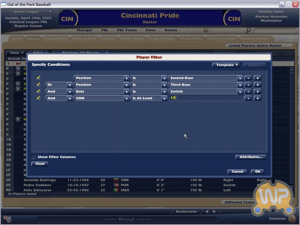Click the CON value input field
Image resolution: width=300 pixels, height=225 pixels.
[x=206, y=98]
